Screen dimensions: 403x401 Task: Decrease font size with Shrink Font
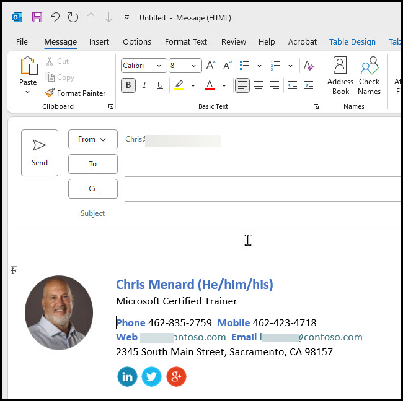coord(227,66)
